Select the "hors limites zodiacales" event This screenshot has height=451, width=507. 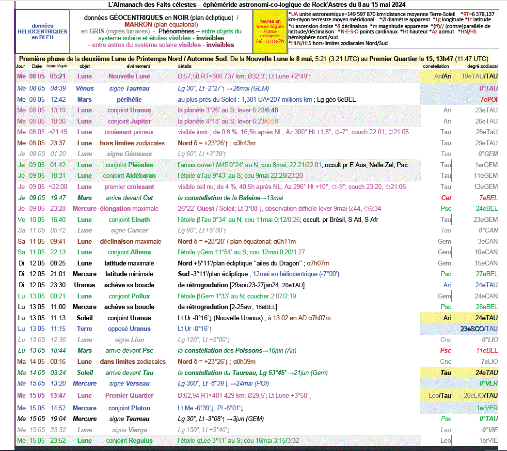[132, 143]
